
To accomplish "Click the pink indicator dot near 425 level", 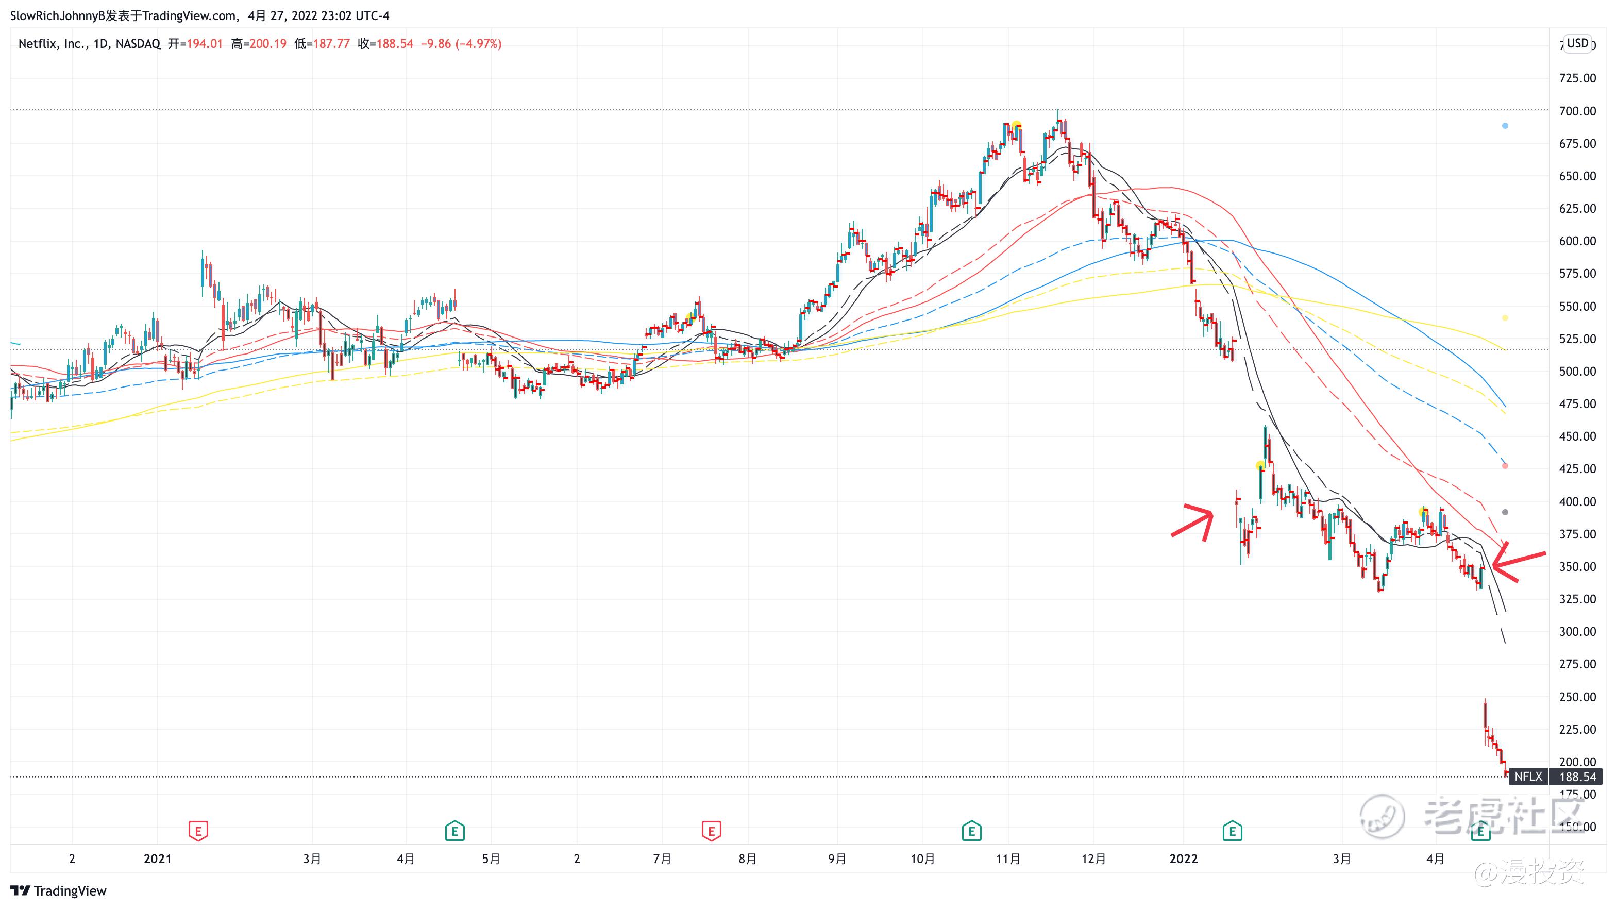I will click(x=1505, y=466).
